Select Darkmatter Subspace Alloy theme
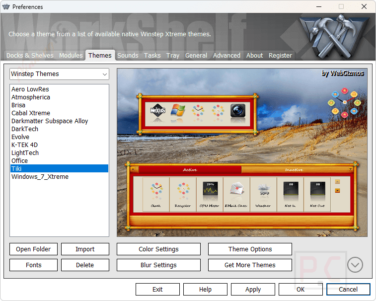Screen dimensions: 376x301 coord(59,121)
